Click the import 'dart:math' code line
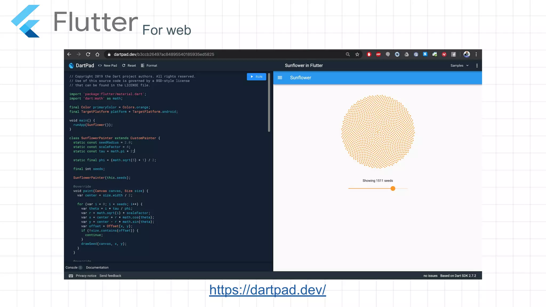546x307 pixels. [x=96, y=99]
